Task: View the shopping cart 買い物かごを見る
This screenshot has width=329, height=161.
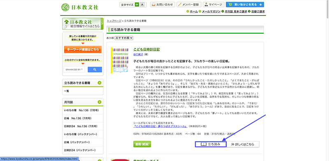Action: (x=245, y=5)
